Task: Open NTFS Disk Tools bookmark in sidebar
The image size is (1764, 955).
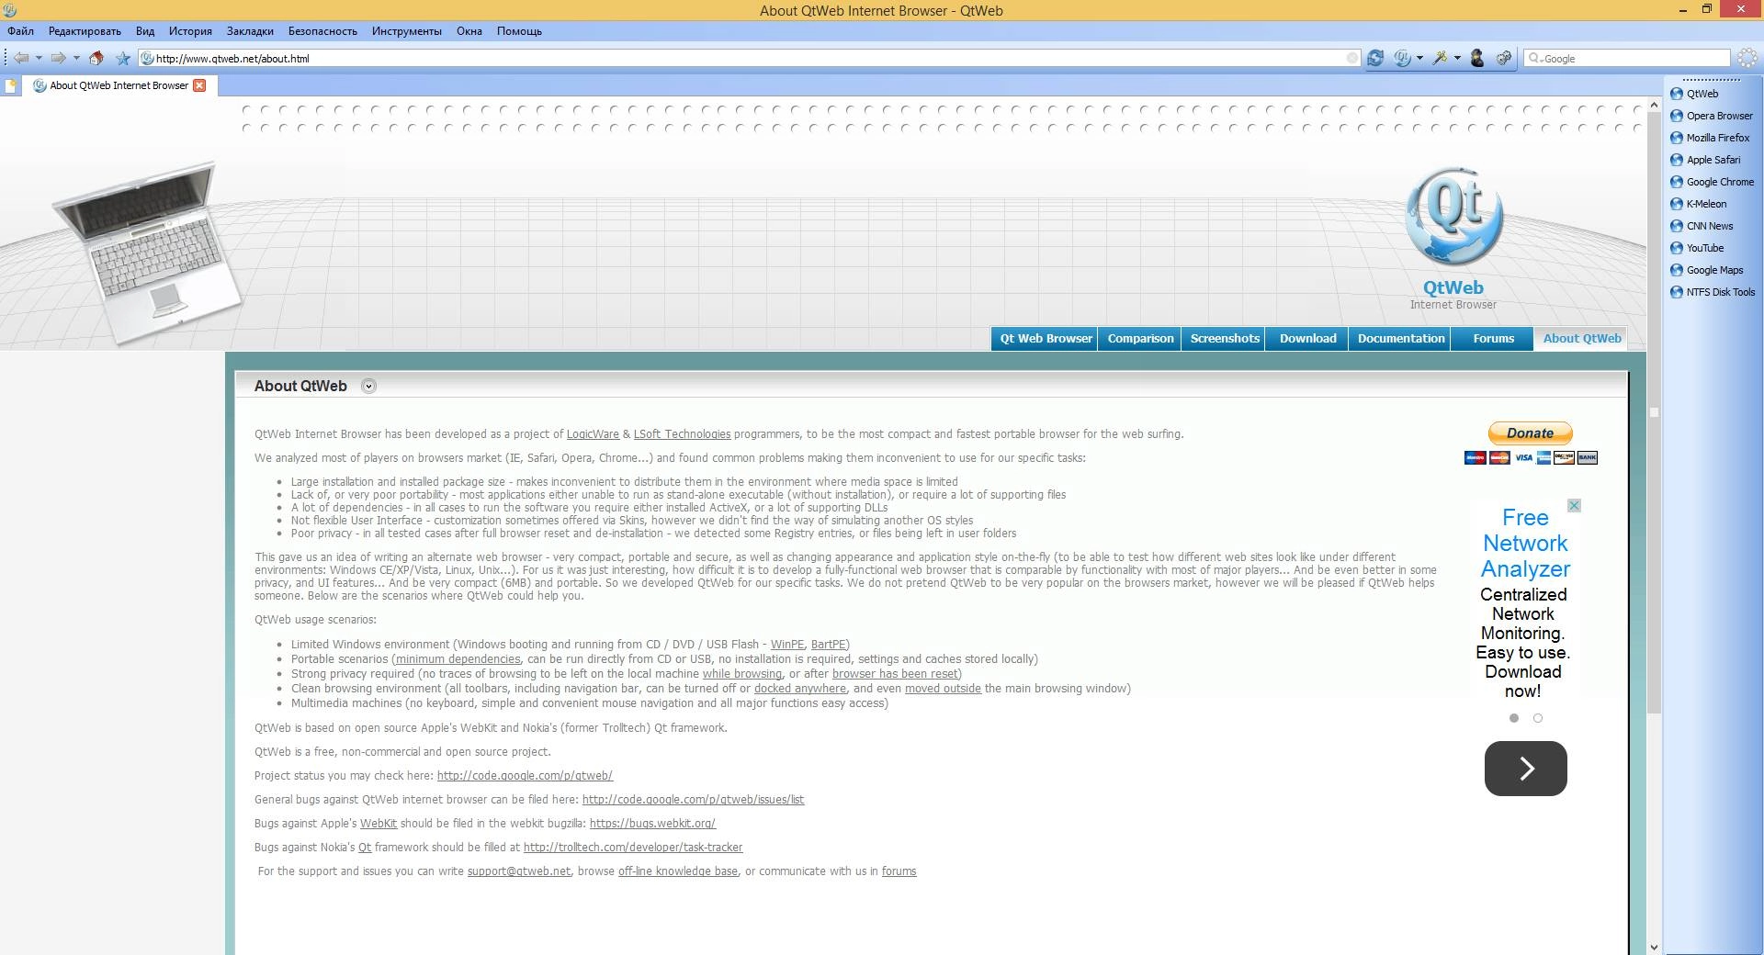Action: click(x=1713, y=292)
